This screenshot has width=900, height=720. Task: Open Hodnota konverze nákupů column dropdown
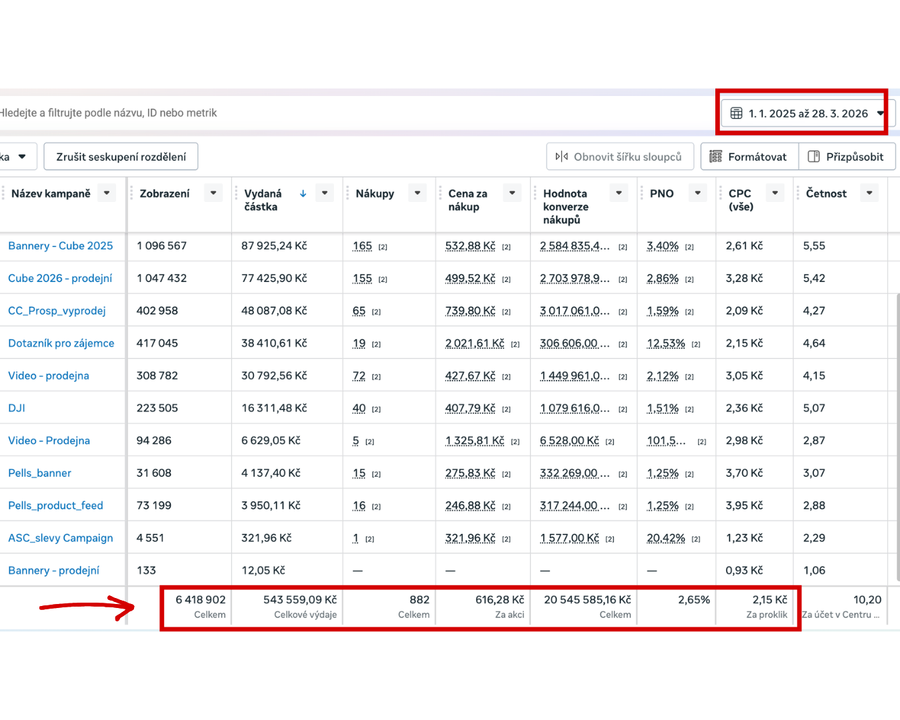click(x=619, y=193)
